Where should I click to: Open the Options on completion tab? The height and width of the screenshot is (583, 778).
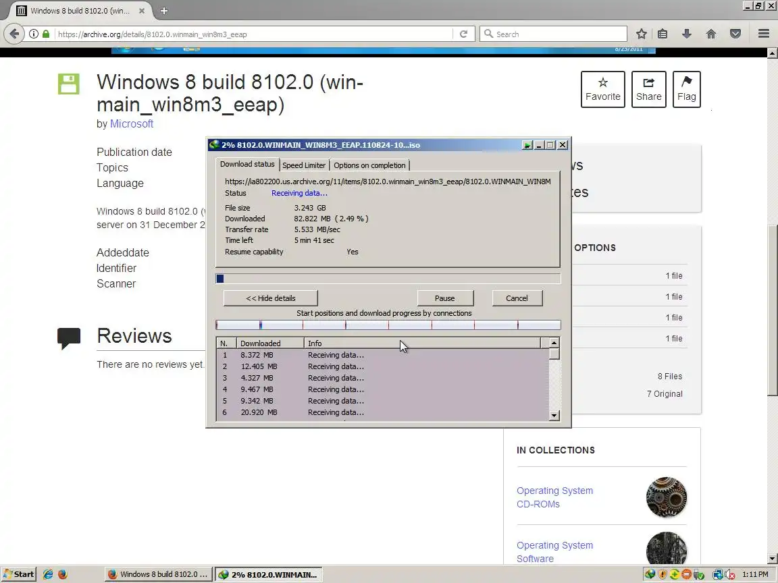coord(369,165)
